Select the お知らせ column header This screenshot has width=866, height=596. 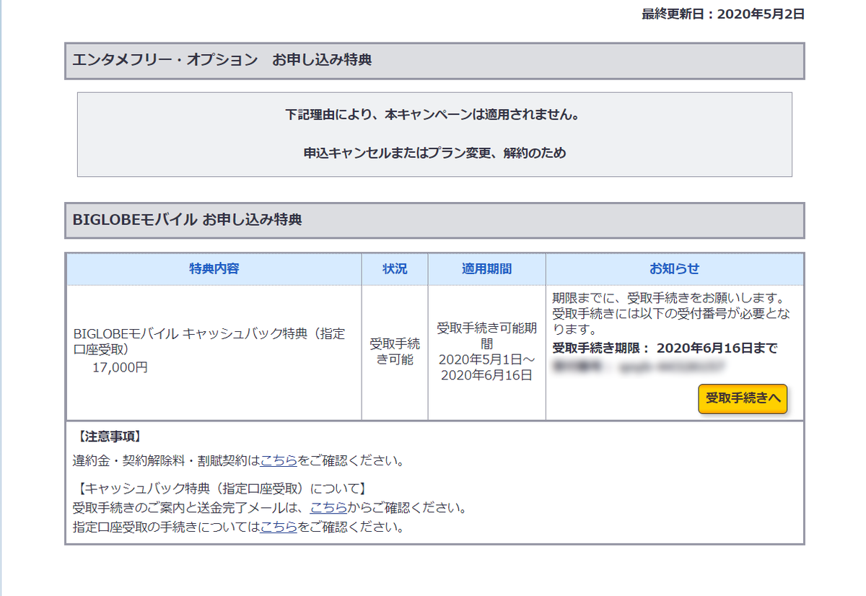[x=675, y=269]
